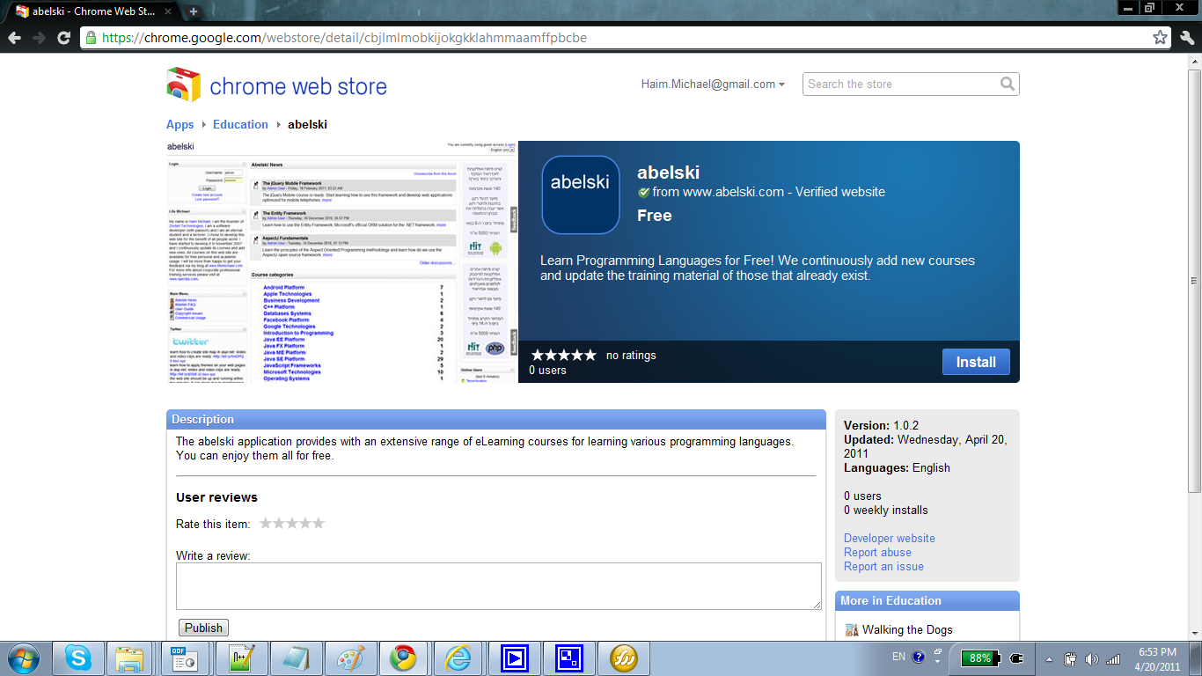Show hidden tray icons arrow
This screenshot has height=676, width=1202.
(1049, 658)
